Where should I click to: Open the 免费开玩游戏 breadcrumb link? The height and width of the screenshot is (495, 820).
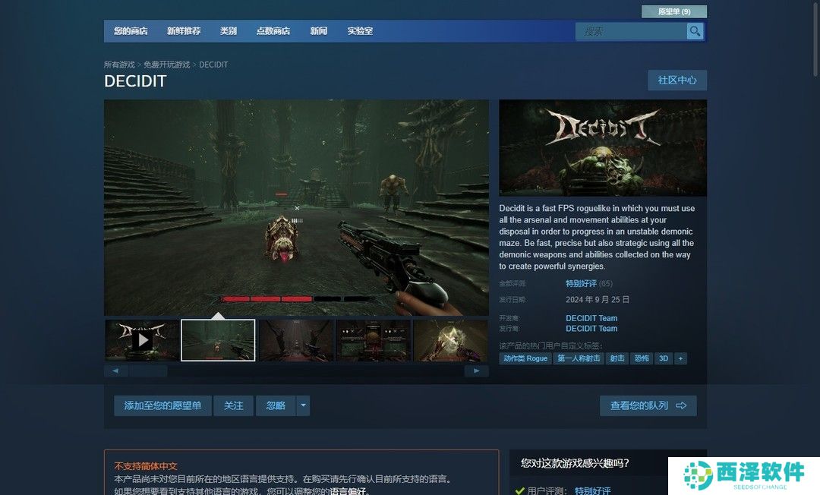(x=167, y=65)
